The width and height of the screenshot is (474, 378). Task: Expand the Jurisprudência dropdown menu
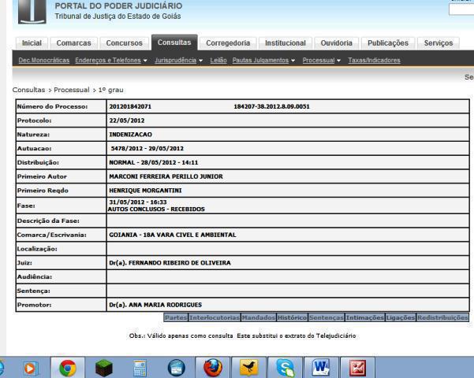point(179,61)
